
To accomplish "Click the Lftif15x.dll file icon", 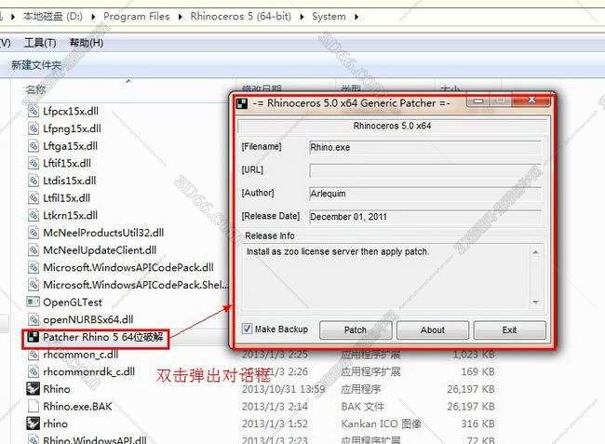I will pos(34,164).
